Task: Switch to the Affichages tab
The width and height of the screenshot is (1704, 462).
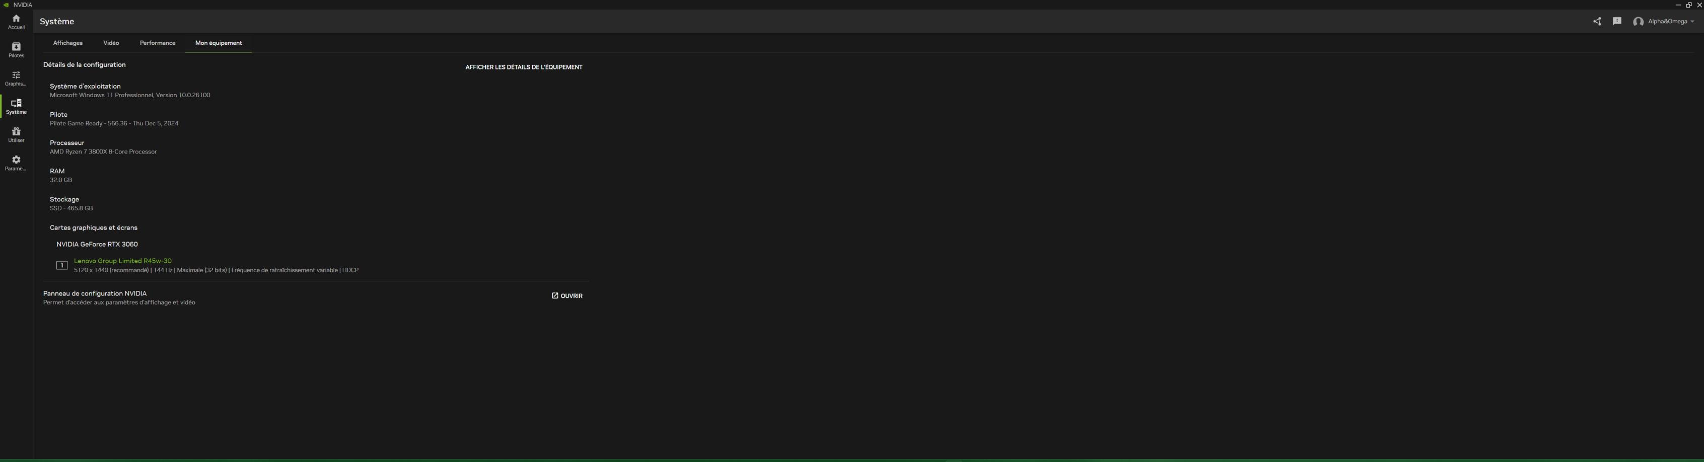Action: pos(67,43)
